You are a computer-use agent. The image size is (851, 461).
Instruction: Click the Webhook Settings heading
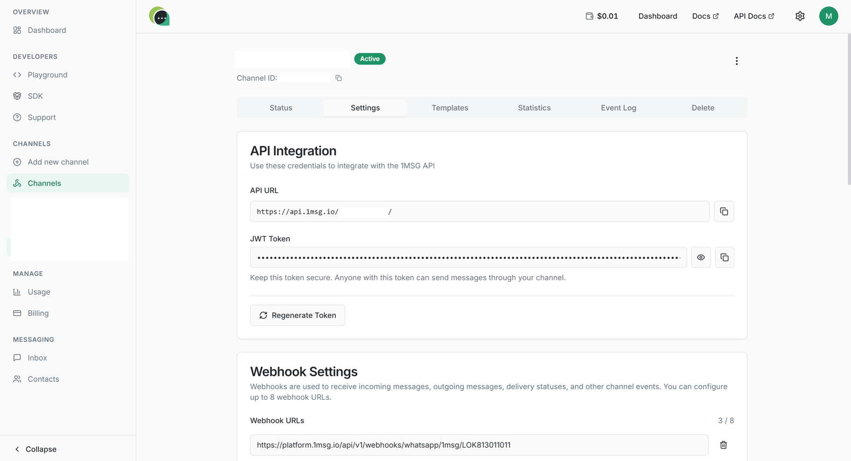[304, 372]
